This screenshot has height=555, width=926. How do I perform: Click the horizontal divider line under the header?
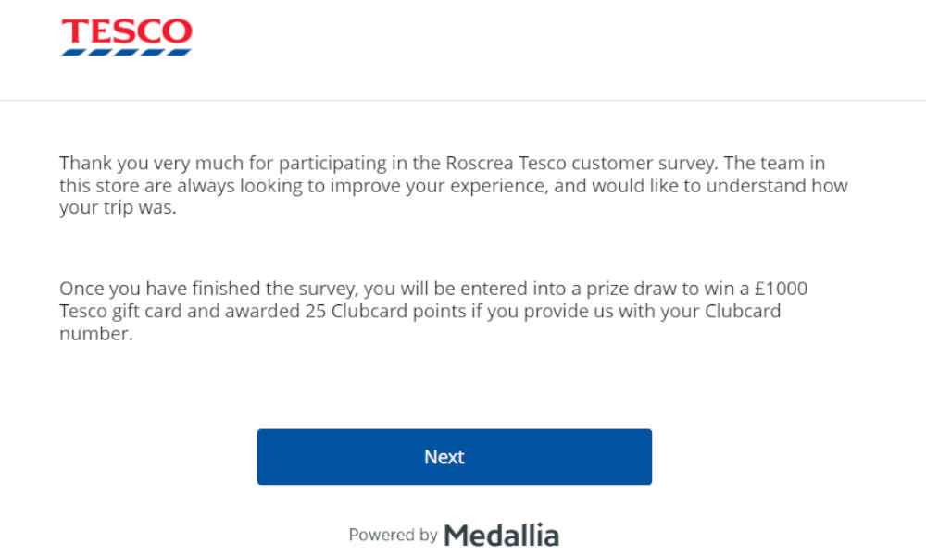coord(463,100)
